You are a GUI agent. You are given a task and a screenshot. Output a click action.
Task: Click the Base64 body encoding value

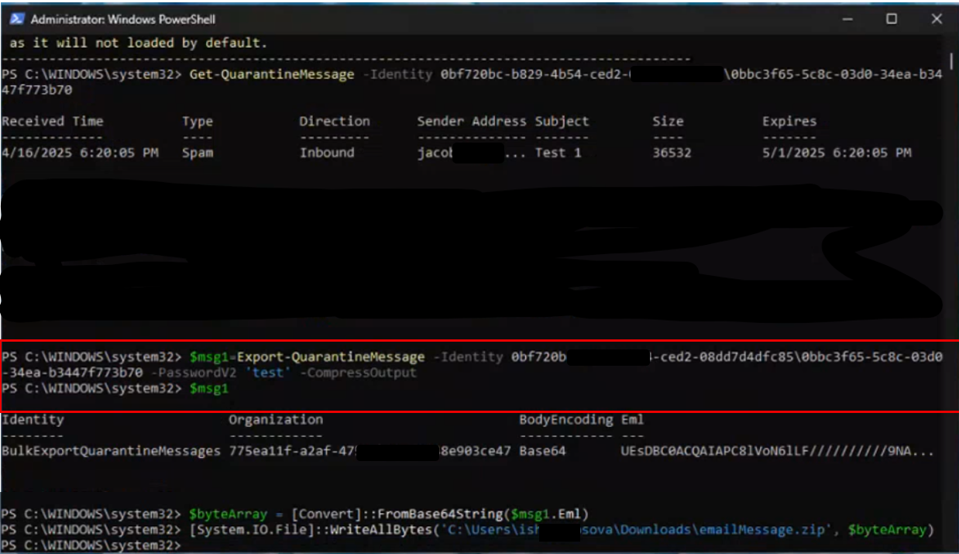[x=542, y=451]
